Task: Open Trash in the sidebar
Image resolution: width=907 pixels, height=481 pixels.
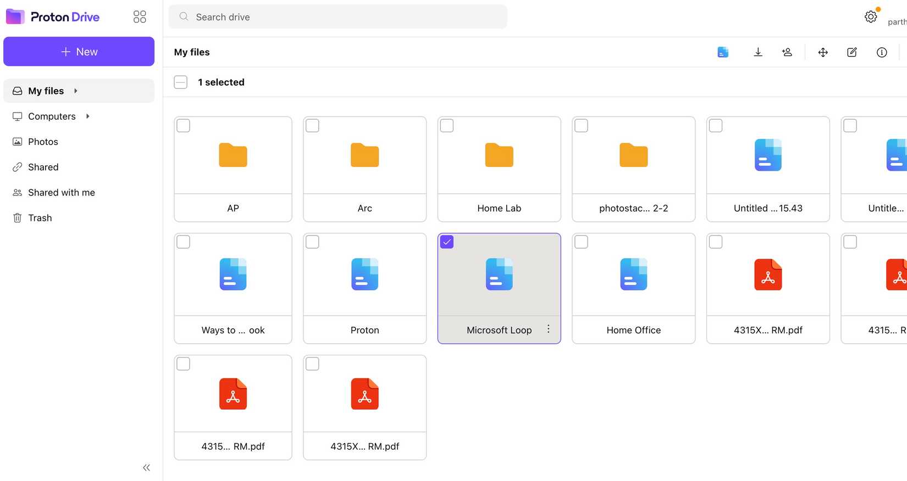Action: pyautogui.click(x=40, y=218)
